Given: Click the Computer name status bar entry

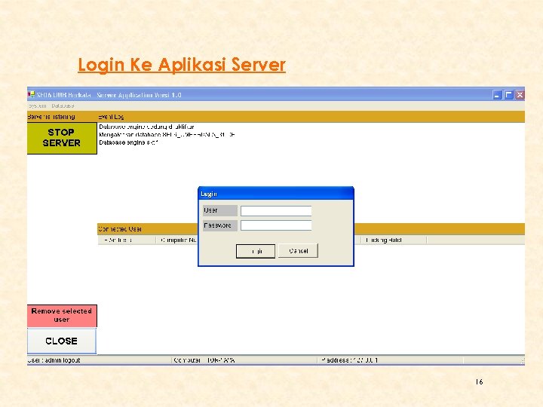Looking at the screenshot, I should coord(204,360).
